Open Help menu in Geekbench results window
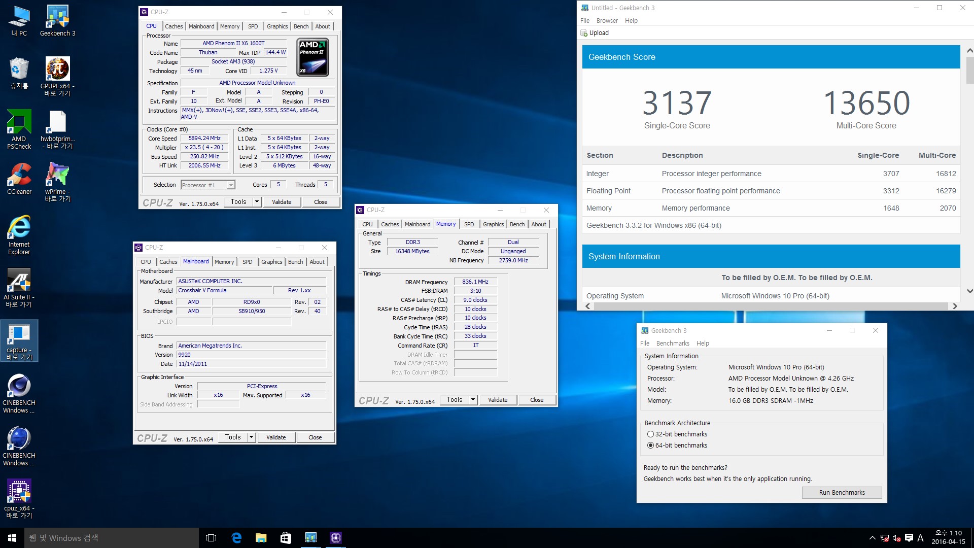Image resolution: width=974 pixels, height=548 pixels. 631,21
